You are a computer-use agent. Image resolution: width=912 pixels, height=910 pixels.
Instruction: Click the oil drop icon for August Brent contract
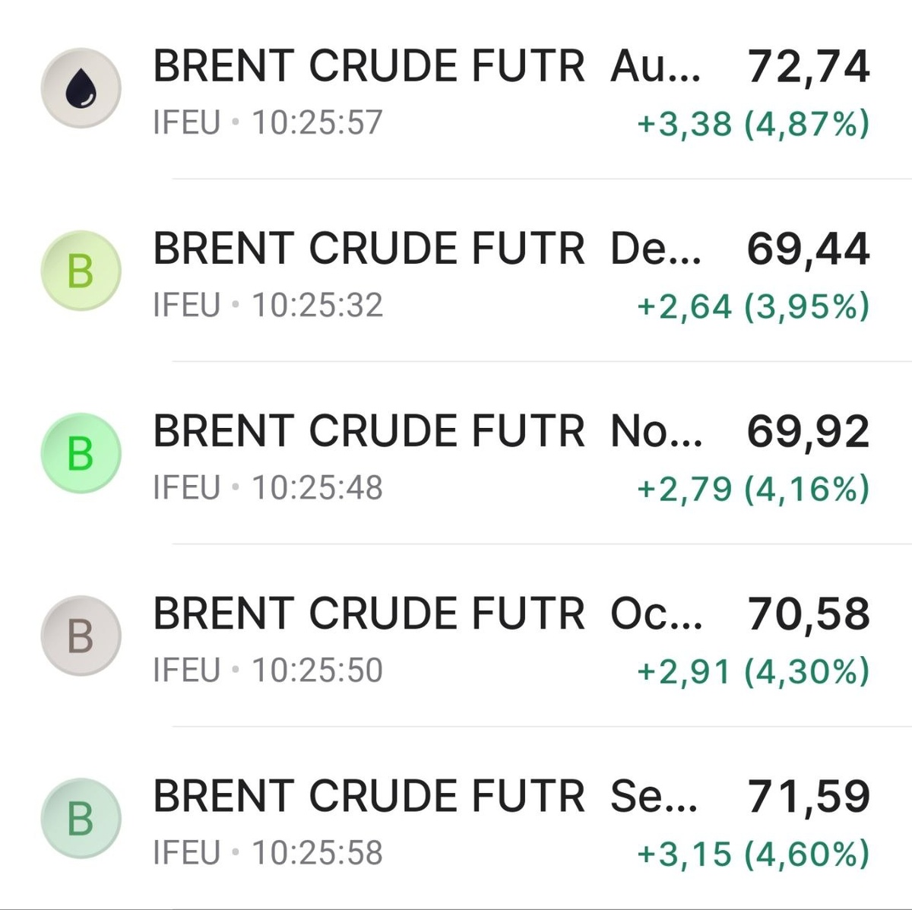[81, 87]
